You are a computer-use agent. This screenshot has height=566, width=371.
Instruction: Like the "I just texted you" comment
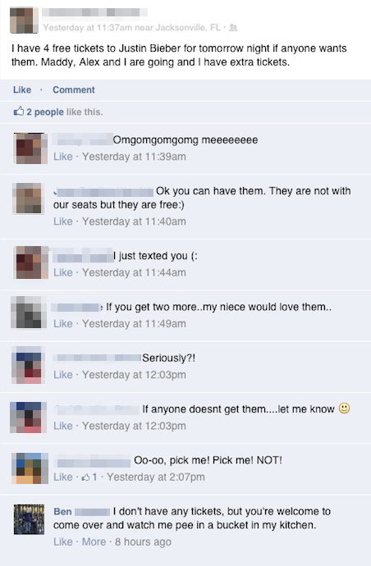(63, 272)
